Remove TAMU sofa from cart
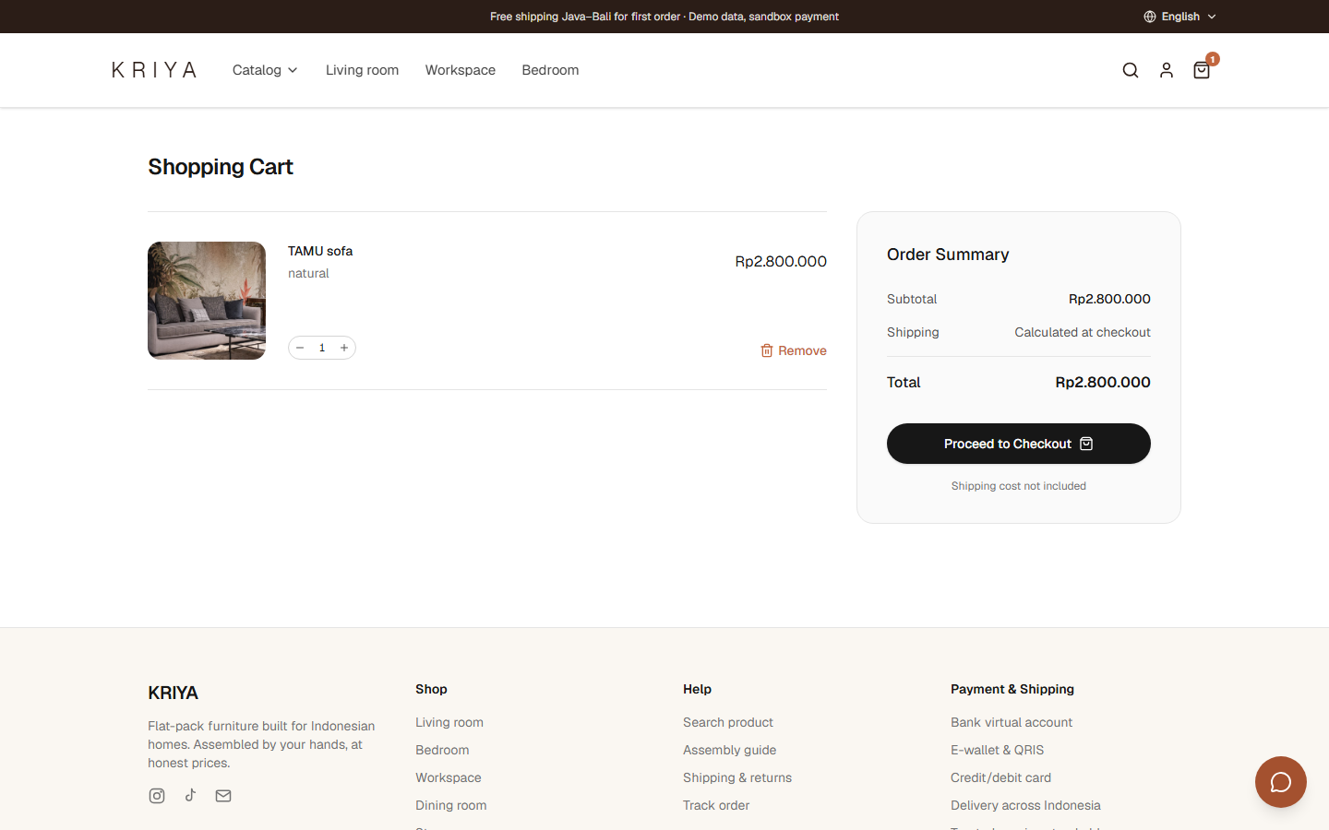This screenshot has height=830, width=1329. point(794,350)
